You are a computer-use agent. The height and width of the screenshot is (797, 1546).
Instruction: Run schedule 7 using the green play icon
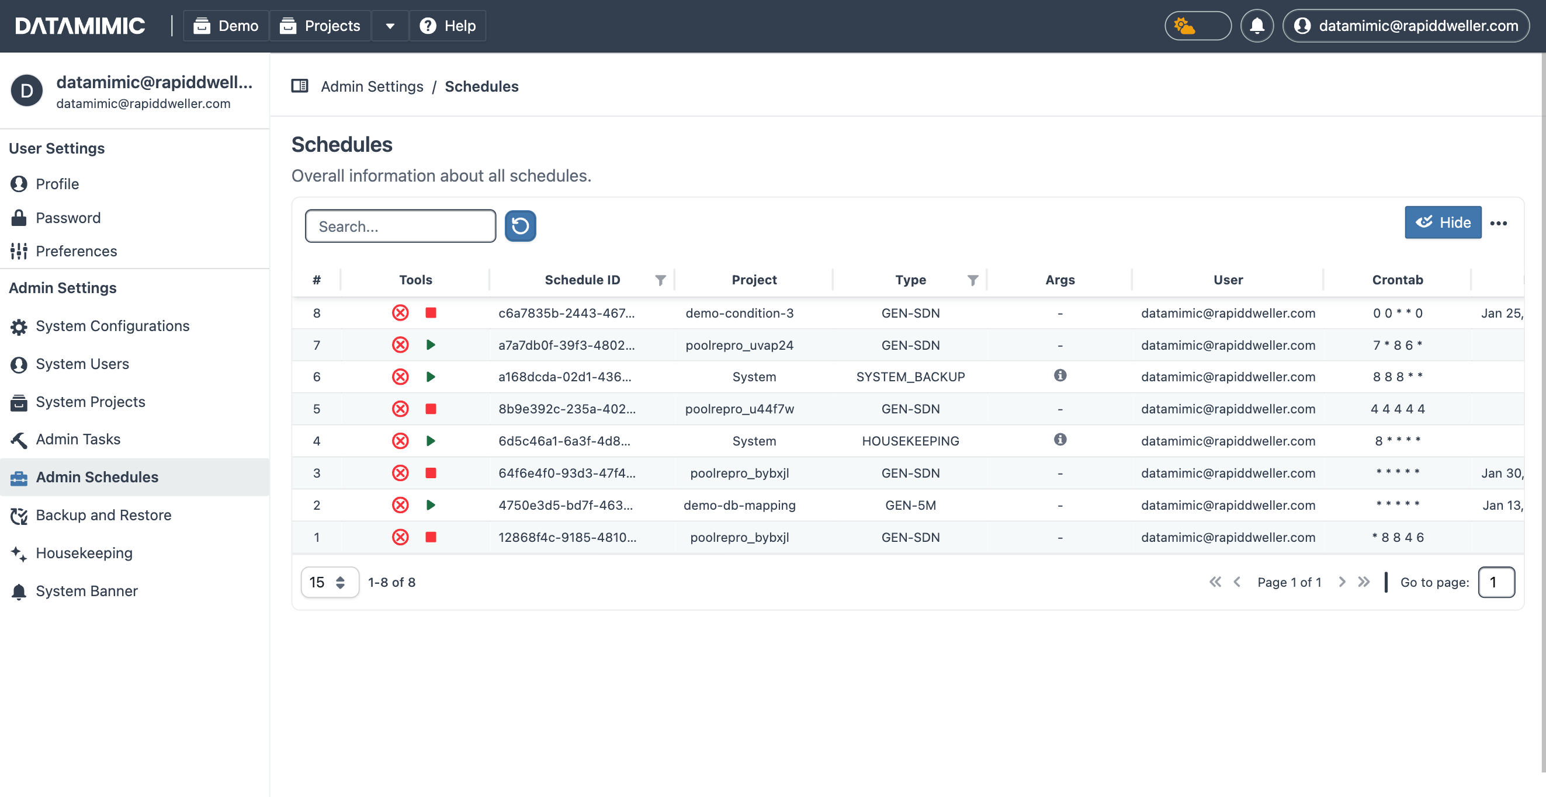[x=430, y=345]
